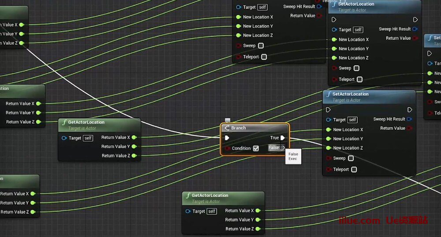Open the comment bubble above Branch node
This screenshot has width=441, height=237.
228,120
